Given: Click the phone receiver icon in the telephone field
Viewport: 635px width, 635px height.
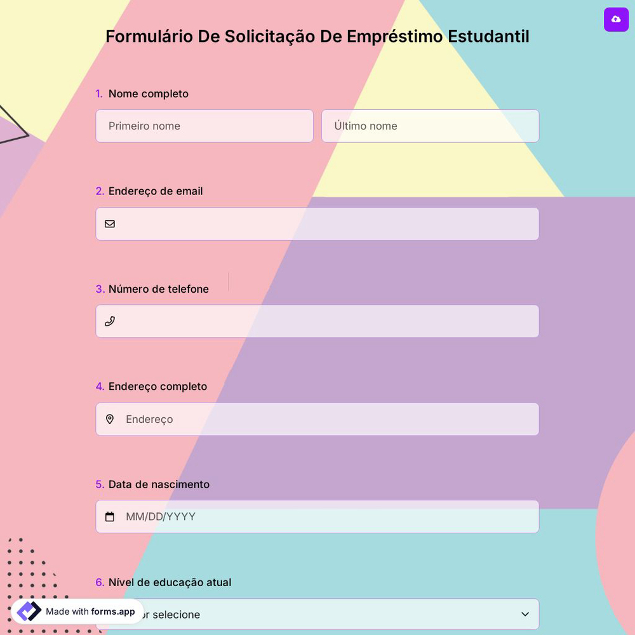Looking at the screenshot, I should (110, 321).
